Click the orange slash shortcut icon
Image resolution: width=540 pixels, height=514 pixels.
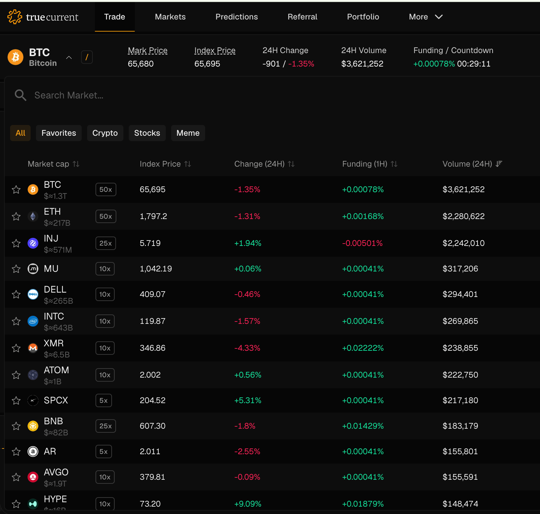coord(87,57)
